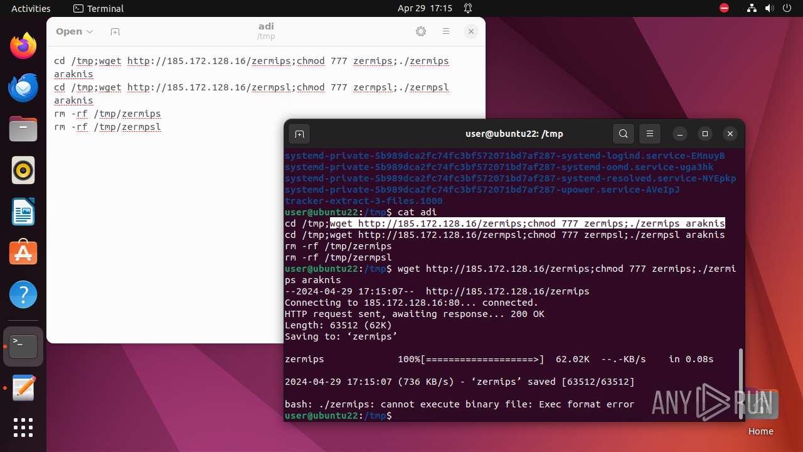Minimize the terminal window
This screenshot has height=452, width=803.
[x=680, y=134]
